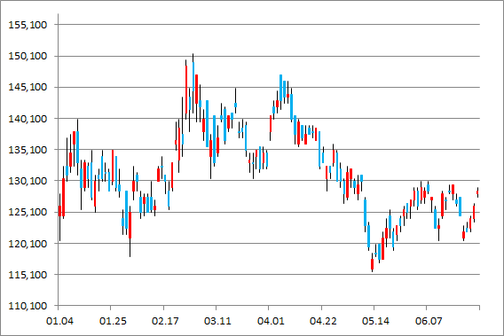Click the 140,100 y-axis label
Viewport: 504px width, 336px height.
(28, 119)
